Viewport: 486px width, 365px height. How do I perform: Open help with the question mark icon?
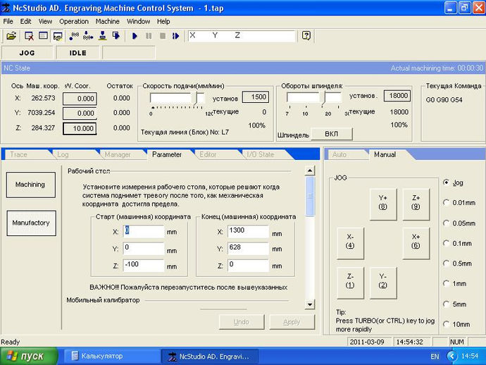coord(306,36)
